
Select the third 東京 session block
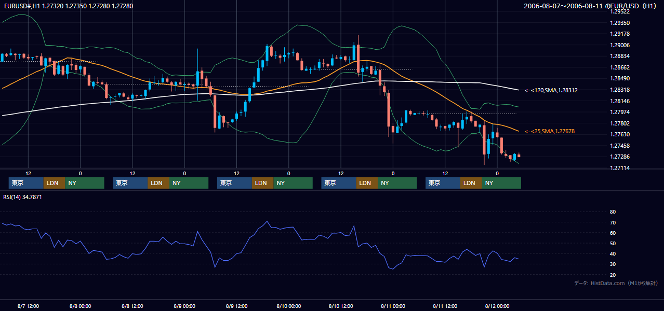(x=234, y=183)
